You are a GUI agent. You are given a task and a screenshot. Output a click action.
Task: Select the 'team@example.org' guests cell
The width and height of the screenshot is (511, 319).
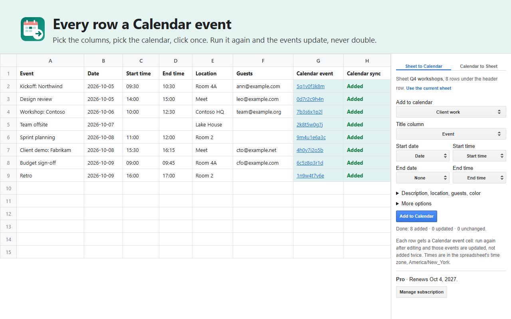pyautogui.click(x=263, y=112)
